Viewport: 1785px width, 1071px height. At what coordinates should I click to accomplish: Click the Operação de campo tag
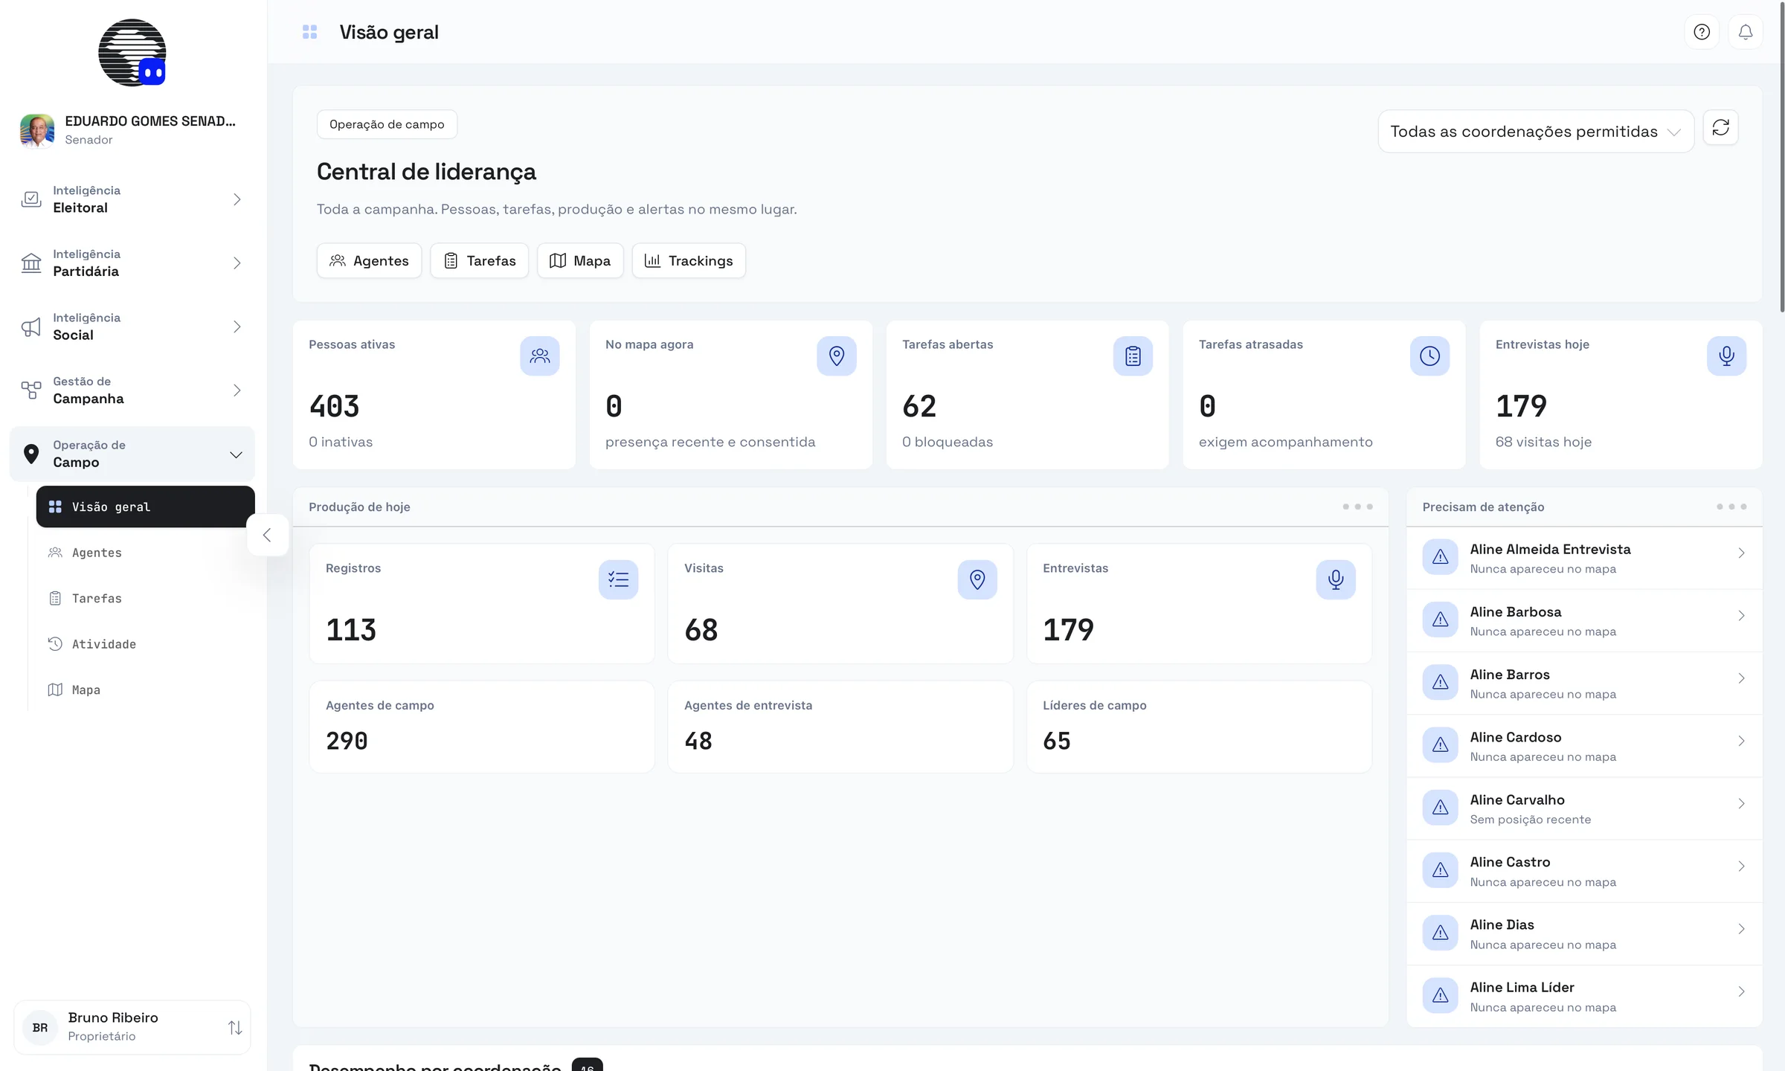pos(387,124)
